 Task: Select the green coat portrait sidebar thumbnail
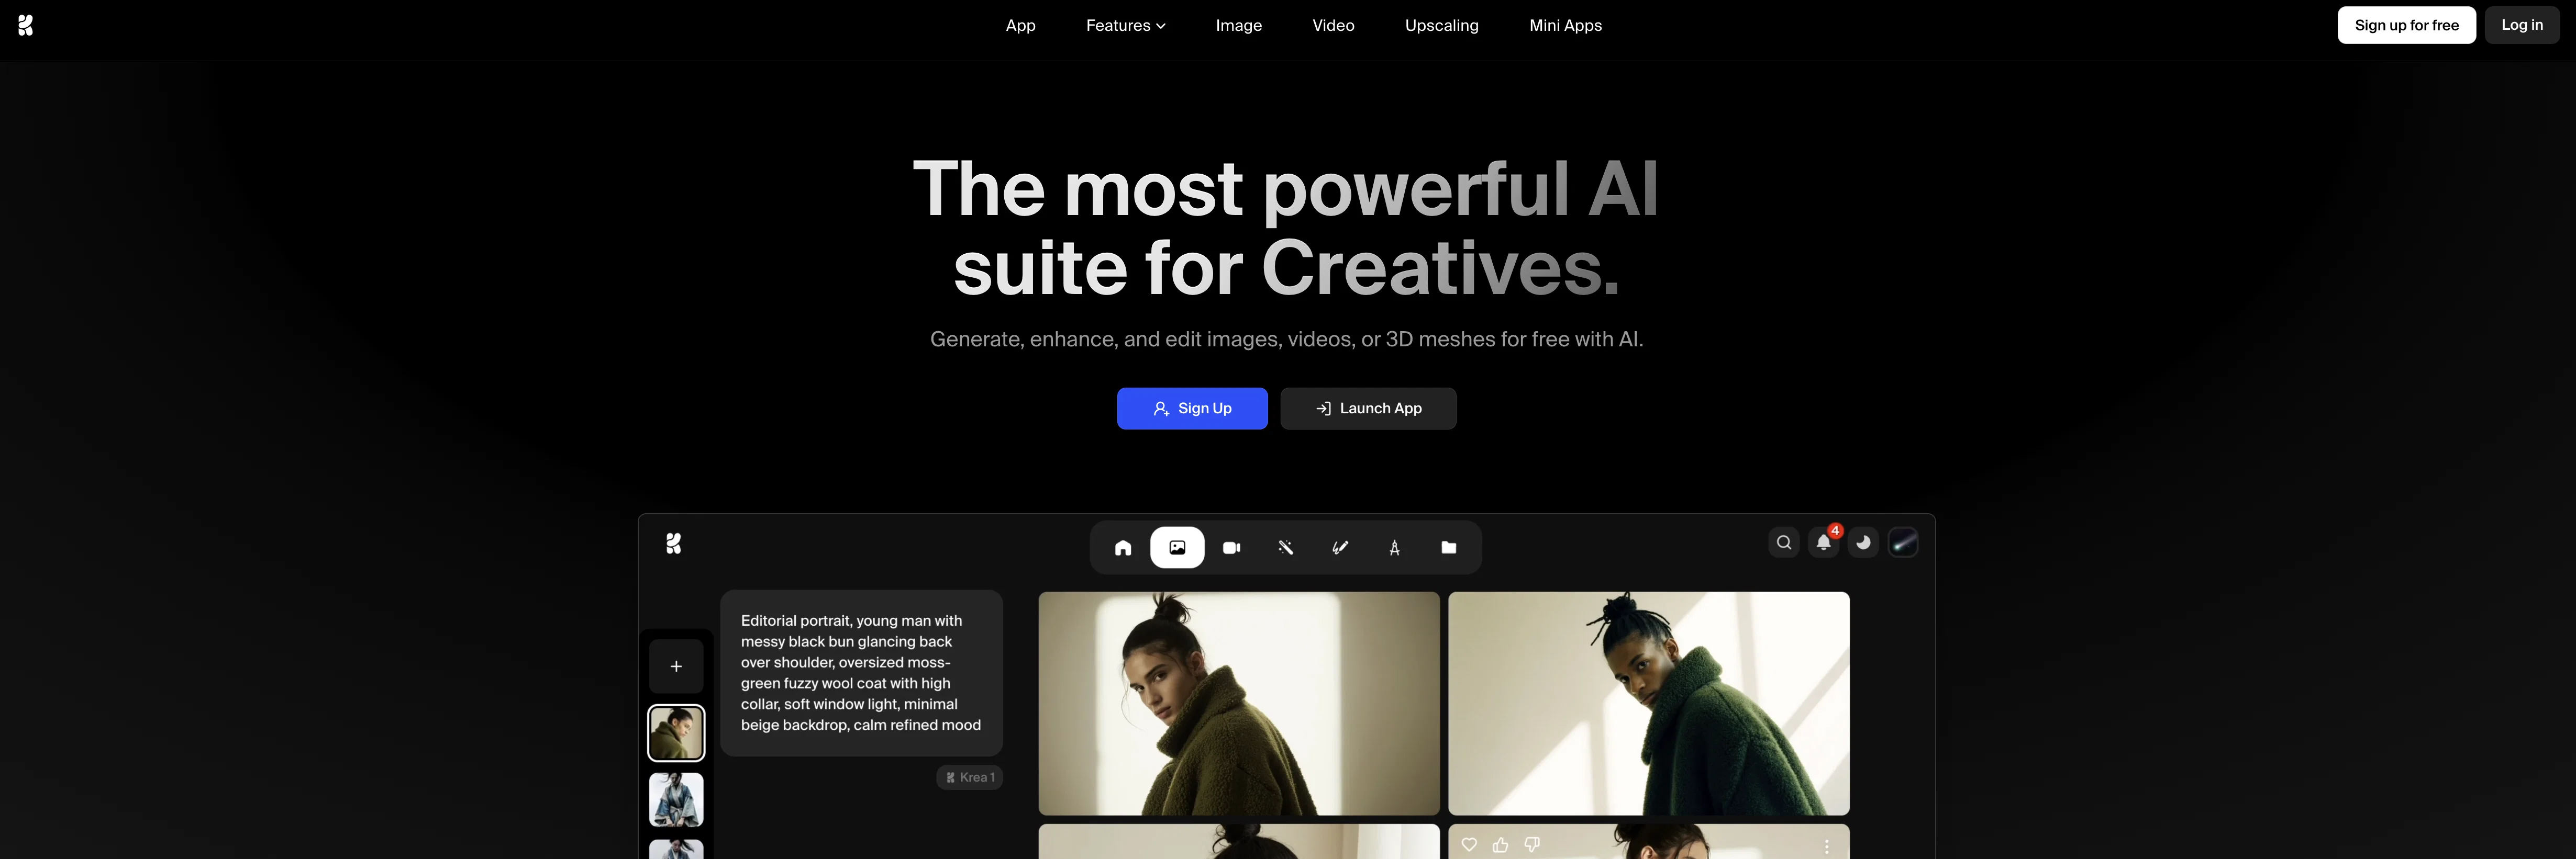676,733
